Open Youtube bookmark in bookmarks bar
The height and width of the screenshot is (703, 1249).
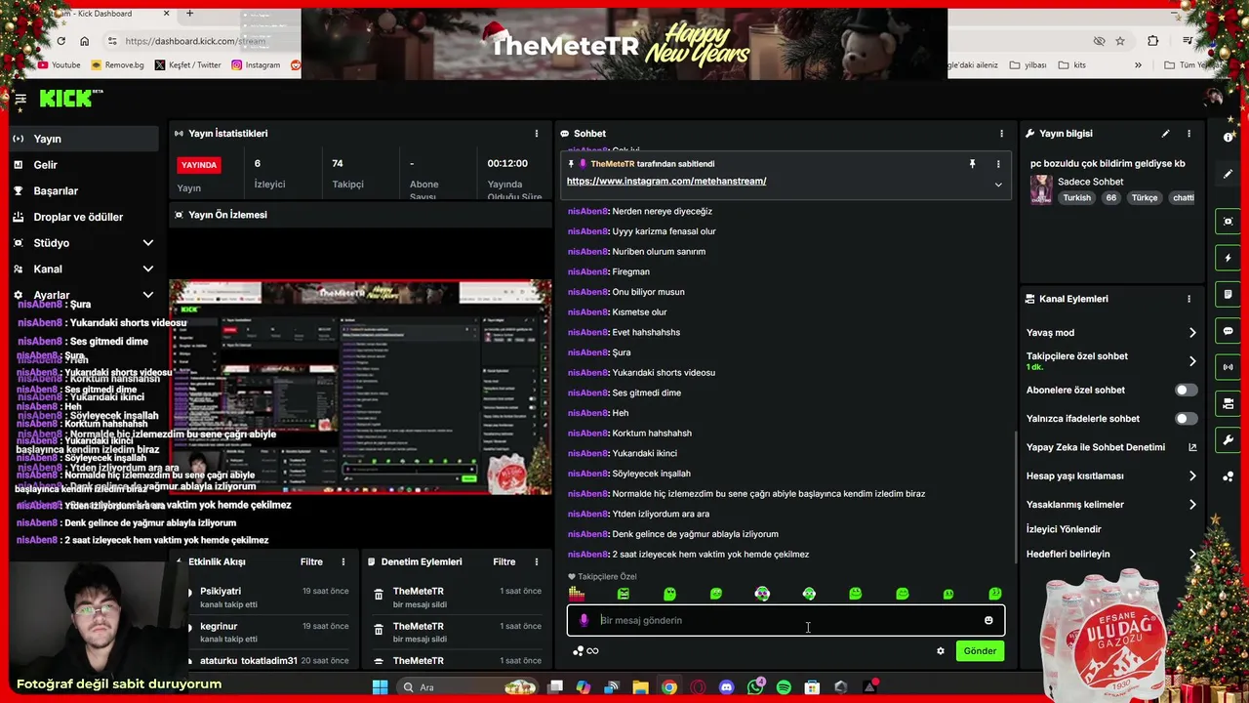(59, 65)
